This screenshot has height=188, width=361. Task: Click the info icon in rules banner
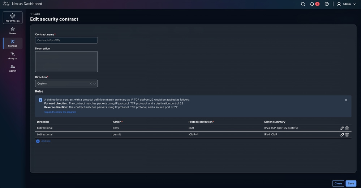pos(40,100)
